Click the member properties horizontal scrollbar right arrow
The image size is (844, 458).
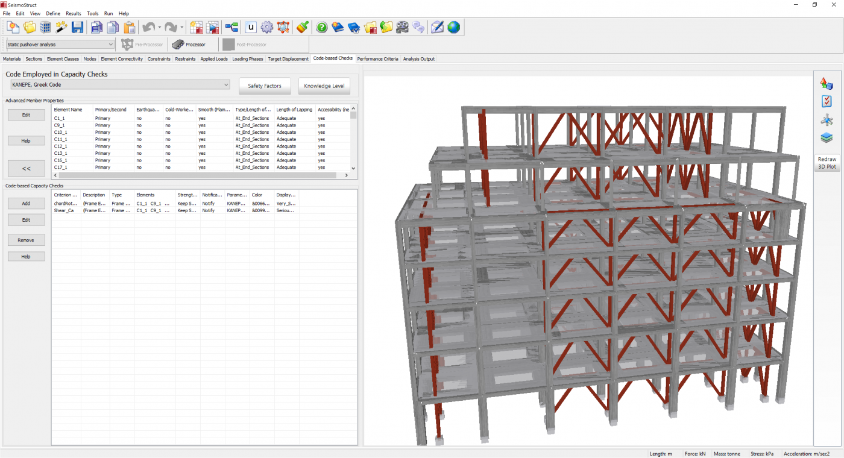[346, 175]
